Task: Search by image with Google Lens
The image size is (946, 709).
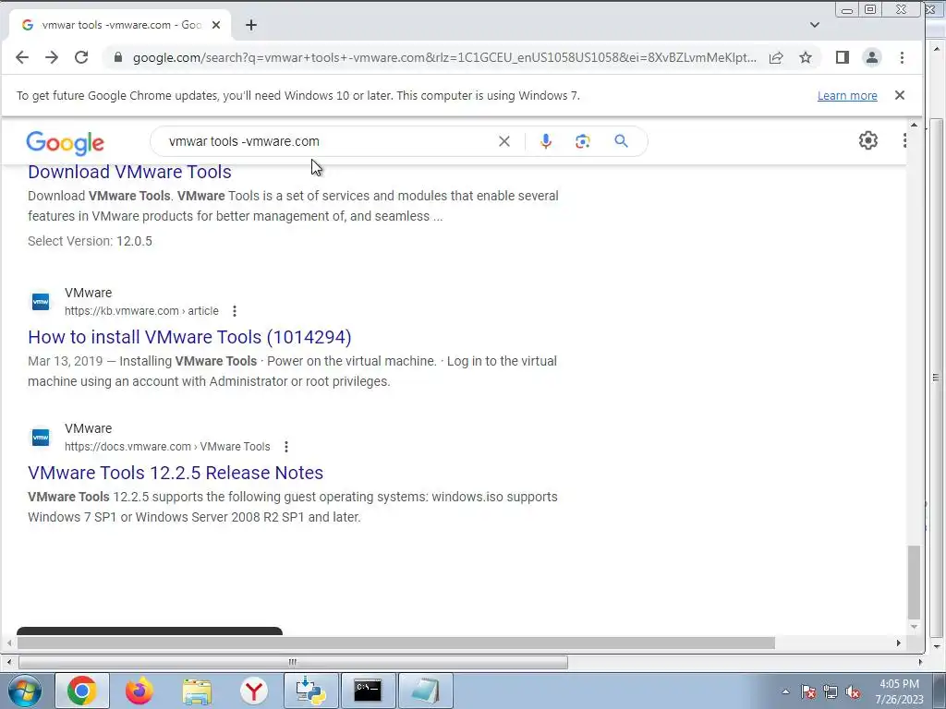Action: point(582,141)
